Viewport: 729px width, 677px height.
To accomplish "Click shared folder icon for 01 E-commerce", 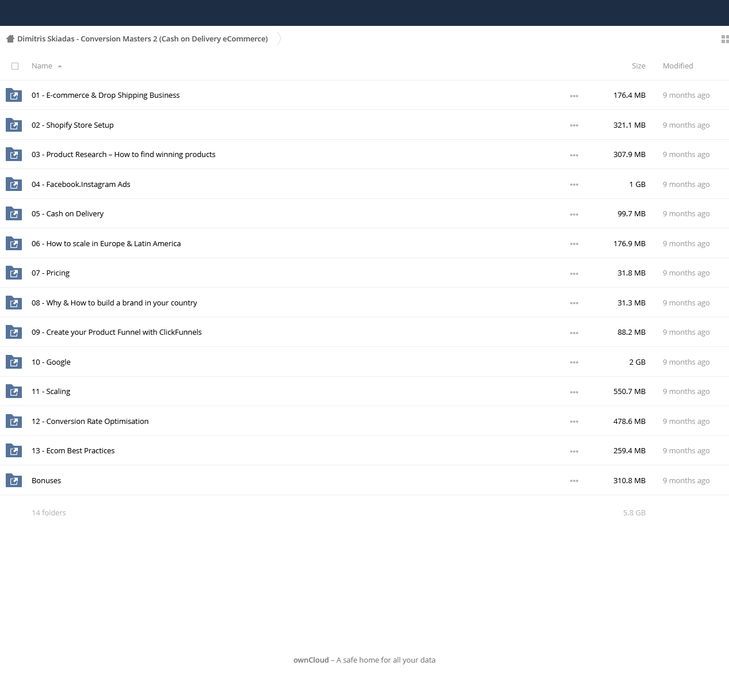I will 14,95.
